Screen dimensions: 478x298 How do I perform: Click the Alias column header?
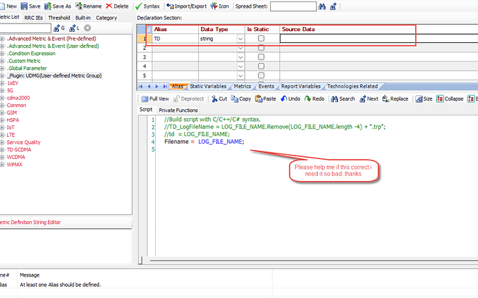pyautogui.click(x=175, y=29)
